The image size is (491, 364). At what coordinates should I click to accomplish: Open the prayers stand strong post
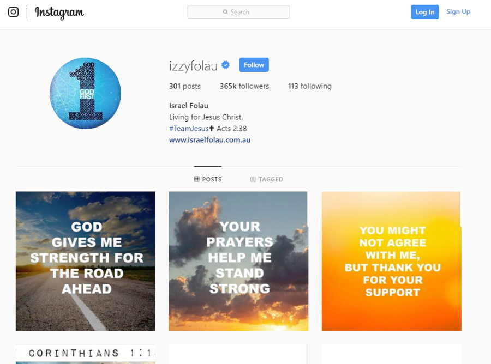(238, 261)
